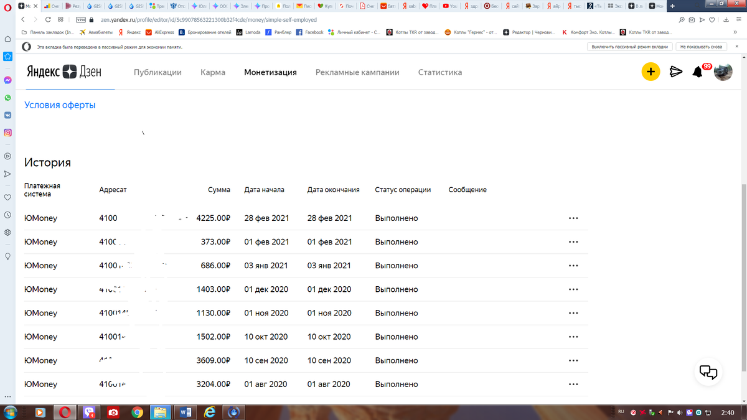Go to Карма tab
Image resolution: width=747 pixels, height=420 pixels.
pyautogui.click(x=213, y=72)
